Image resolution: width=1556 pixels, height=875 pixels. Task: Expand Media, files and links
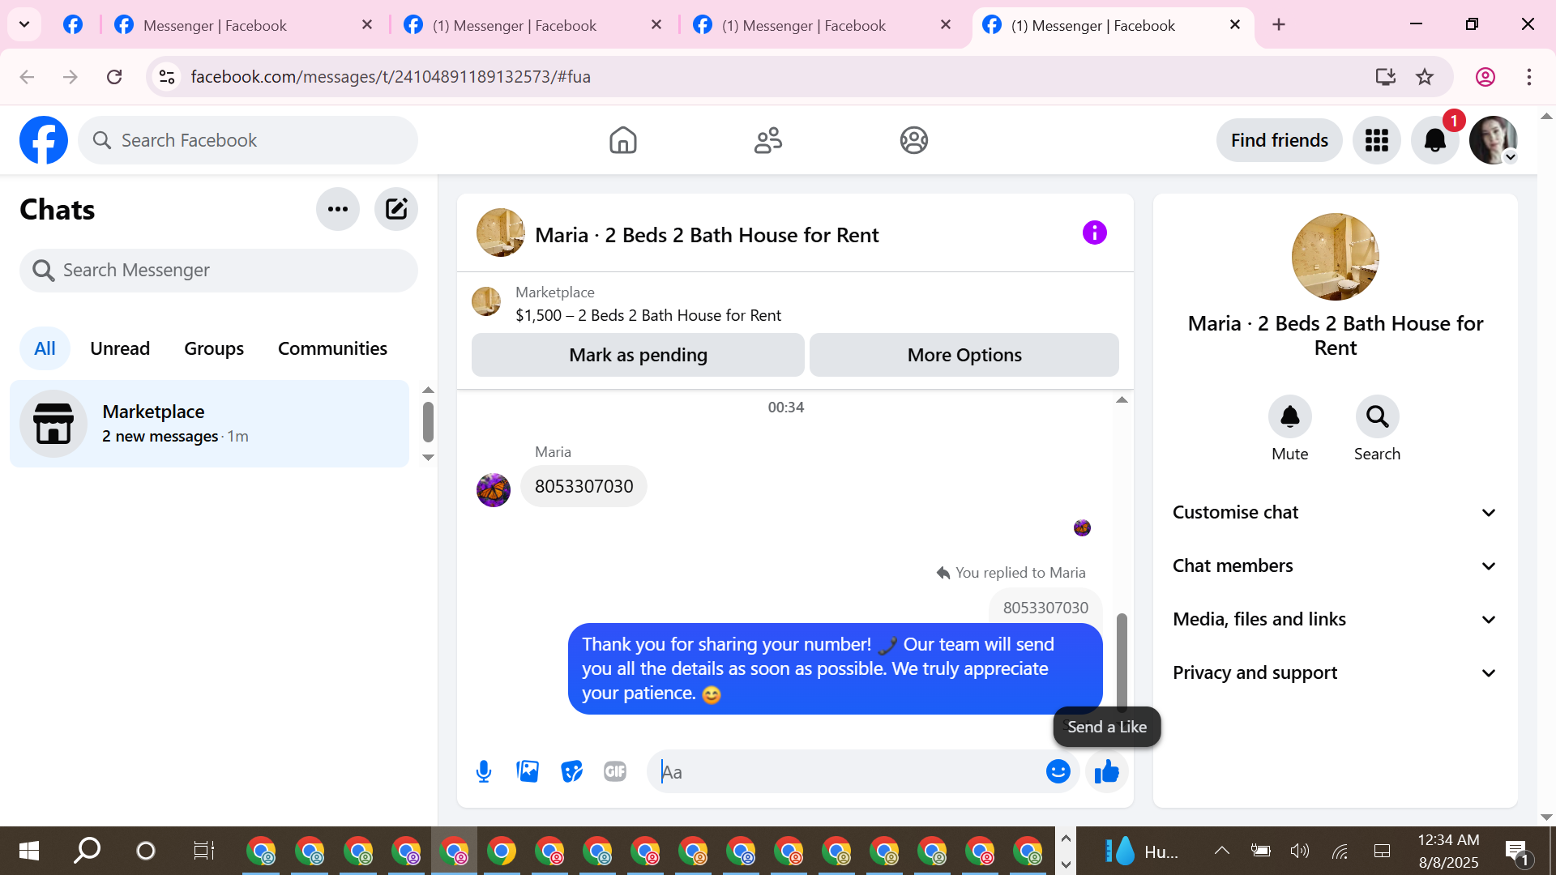click(1335, 619)
